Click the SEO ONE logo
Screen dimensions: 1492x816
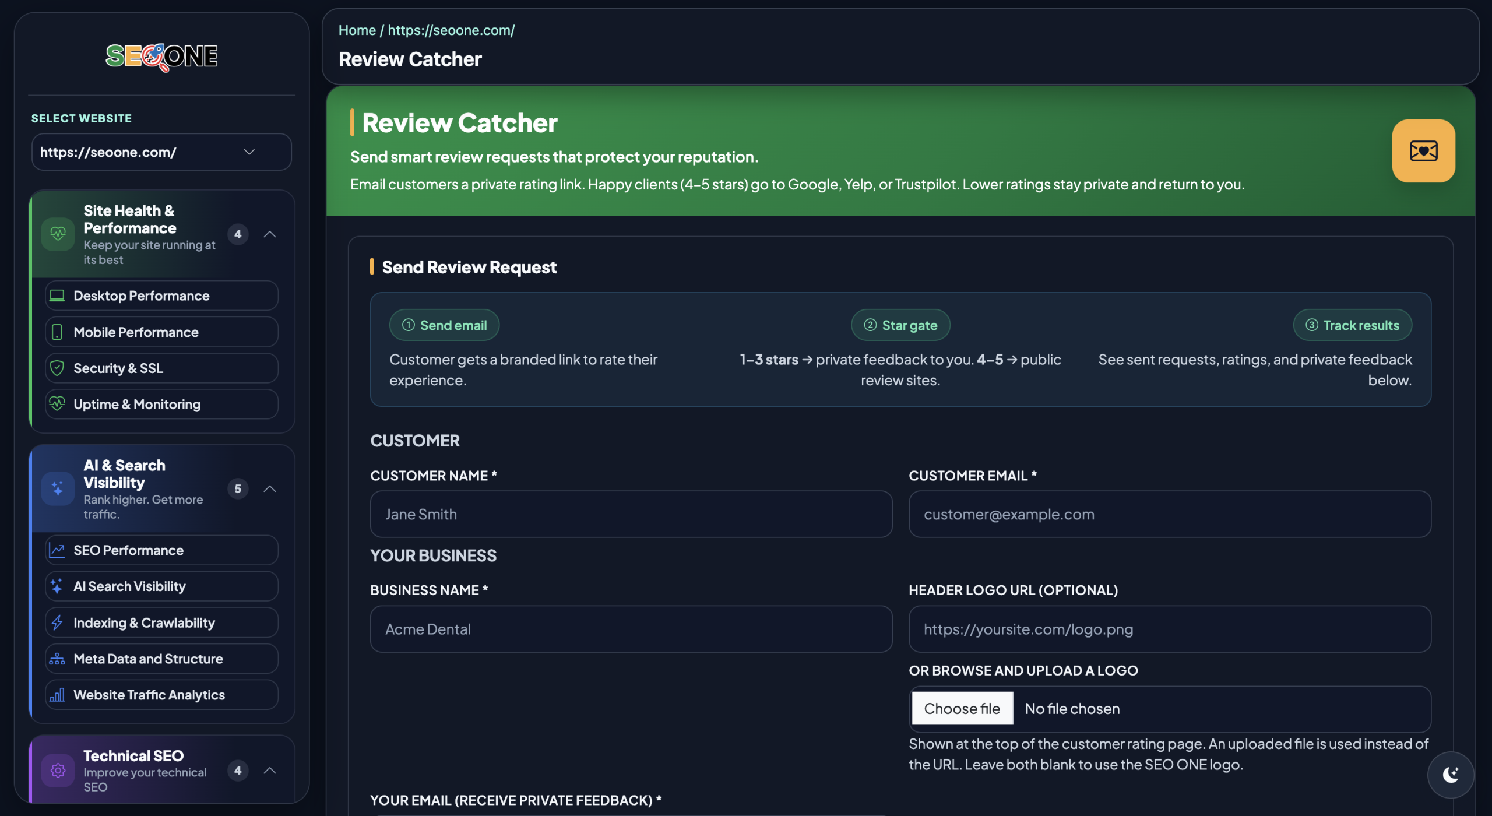pos(161,57)
